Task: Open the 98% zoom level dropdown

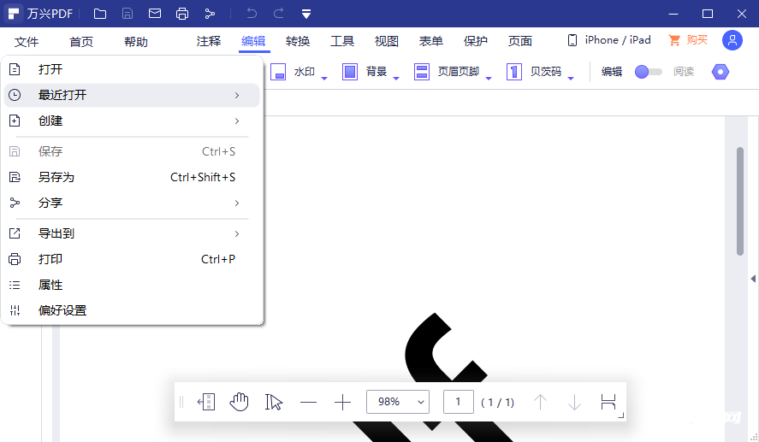Action: (x=398, y=402)
